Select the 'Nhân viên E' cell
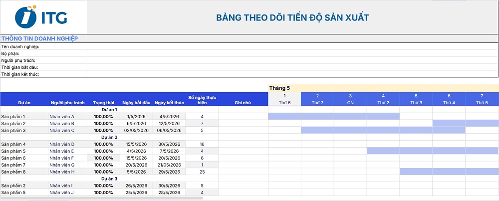This screenshot has height=201, width=499. (68, 151)
